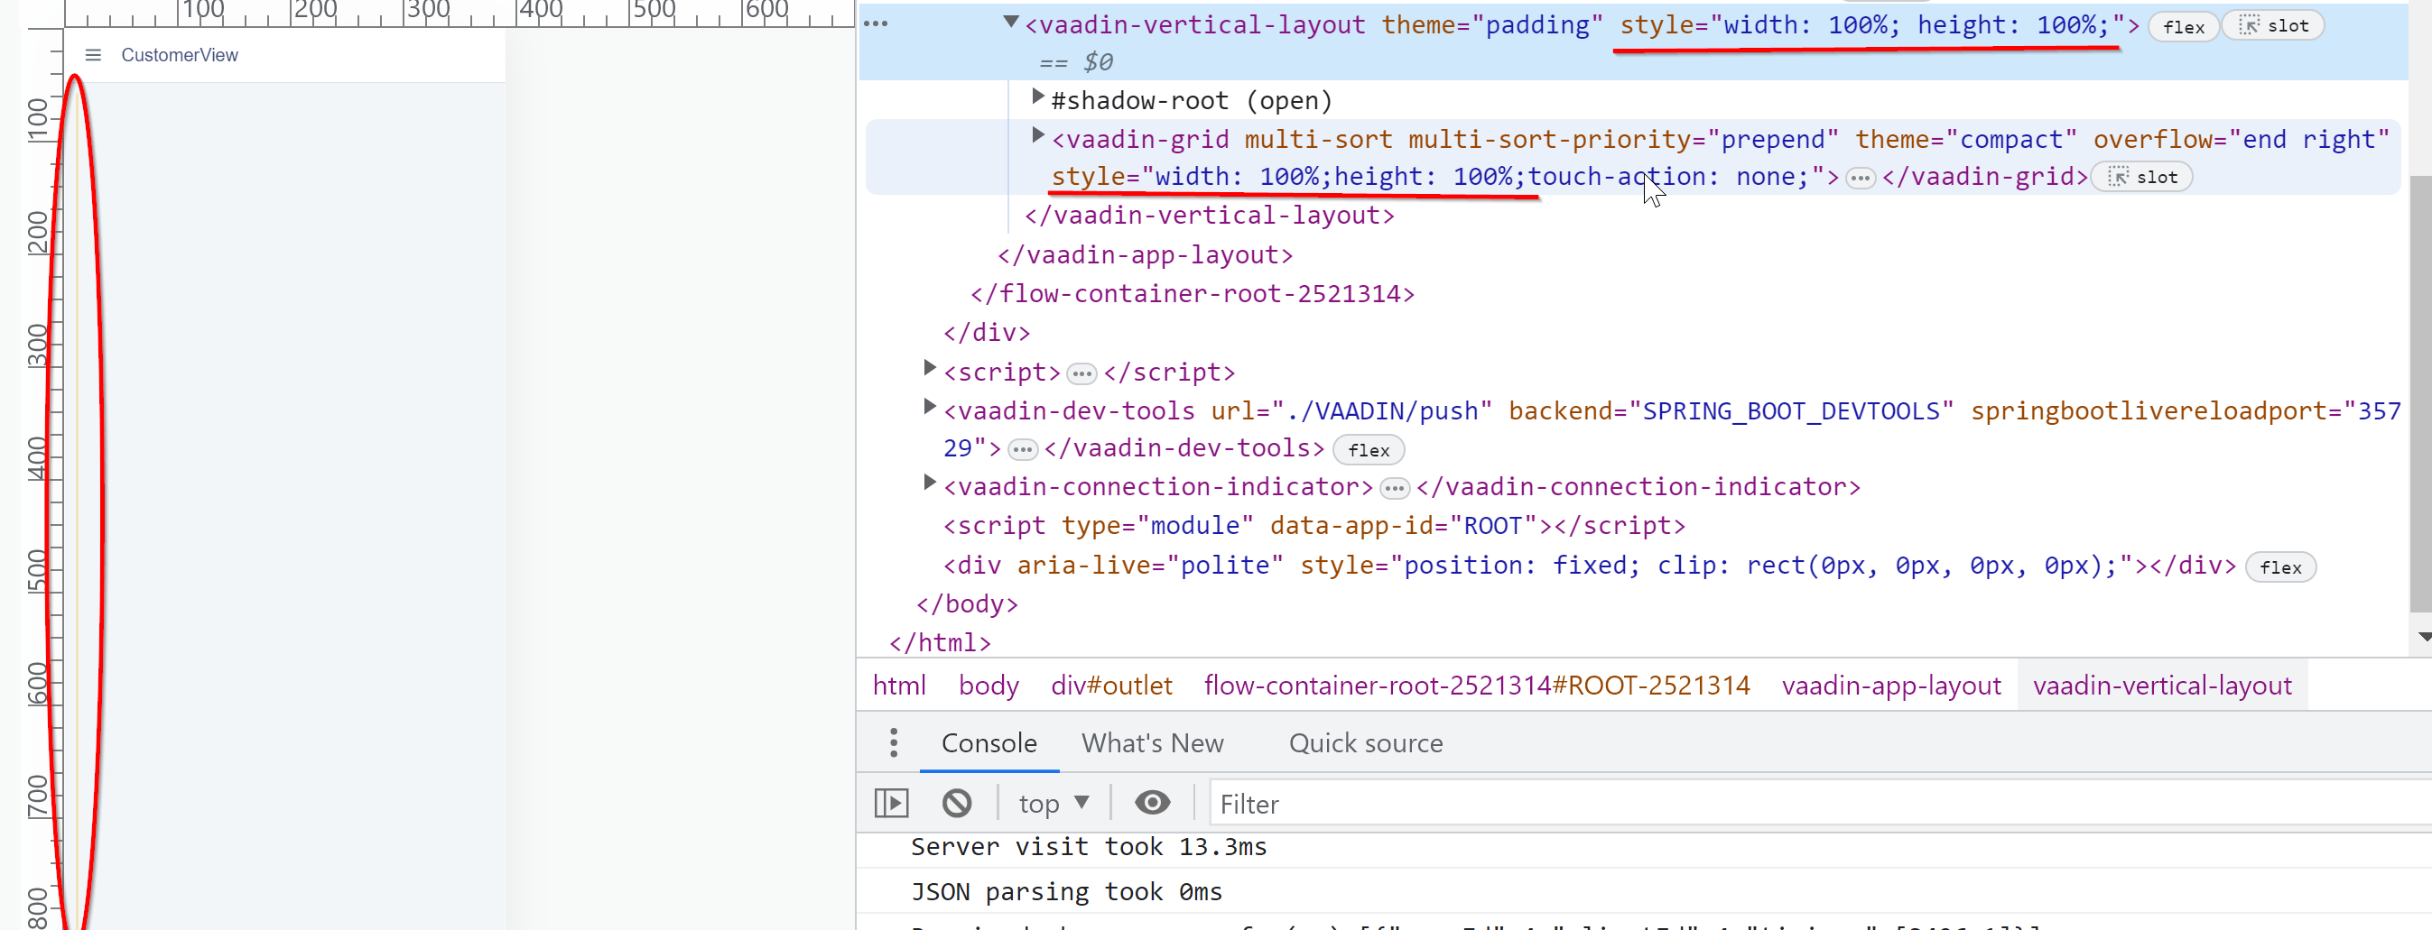The height and width of the screenshot is (930, 2432).
Task: Expand the vaadin-dev-tools node
Action: [x=929, y=407]
